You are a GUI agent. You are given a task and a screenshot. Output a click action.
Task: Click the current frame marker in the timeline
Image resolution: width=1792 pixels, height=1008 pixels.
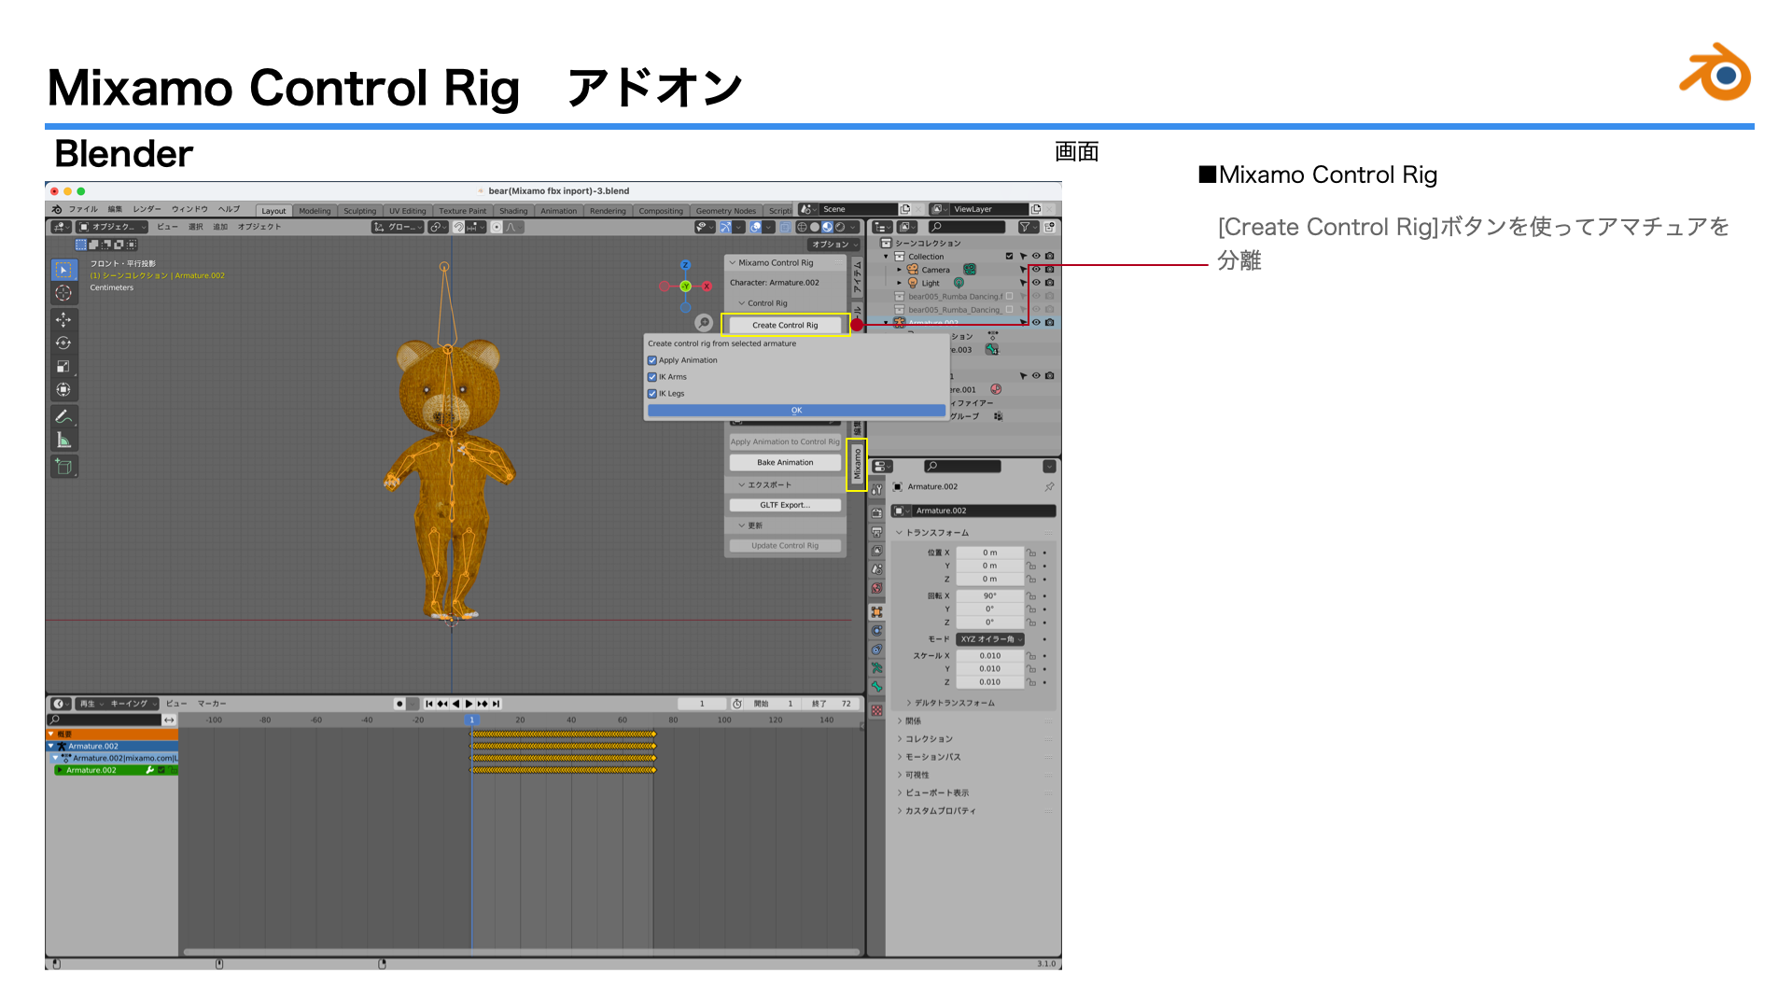coord(471,720)
